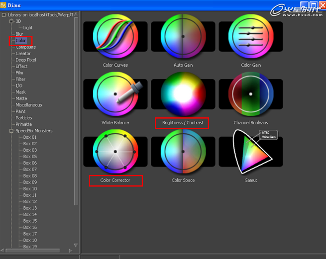
Task: Click the horizontal tree scrollbar thumb
Action: [33, 251]
